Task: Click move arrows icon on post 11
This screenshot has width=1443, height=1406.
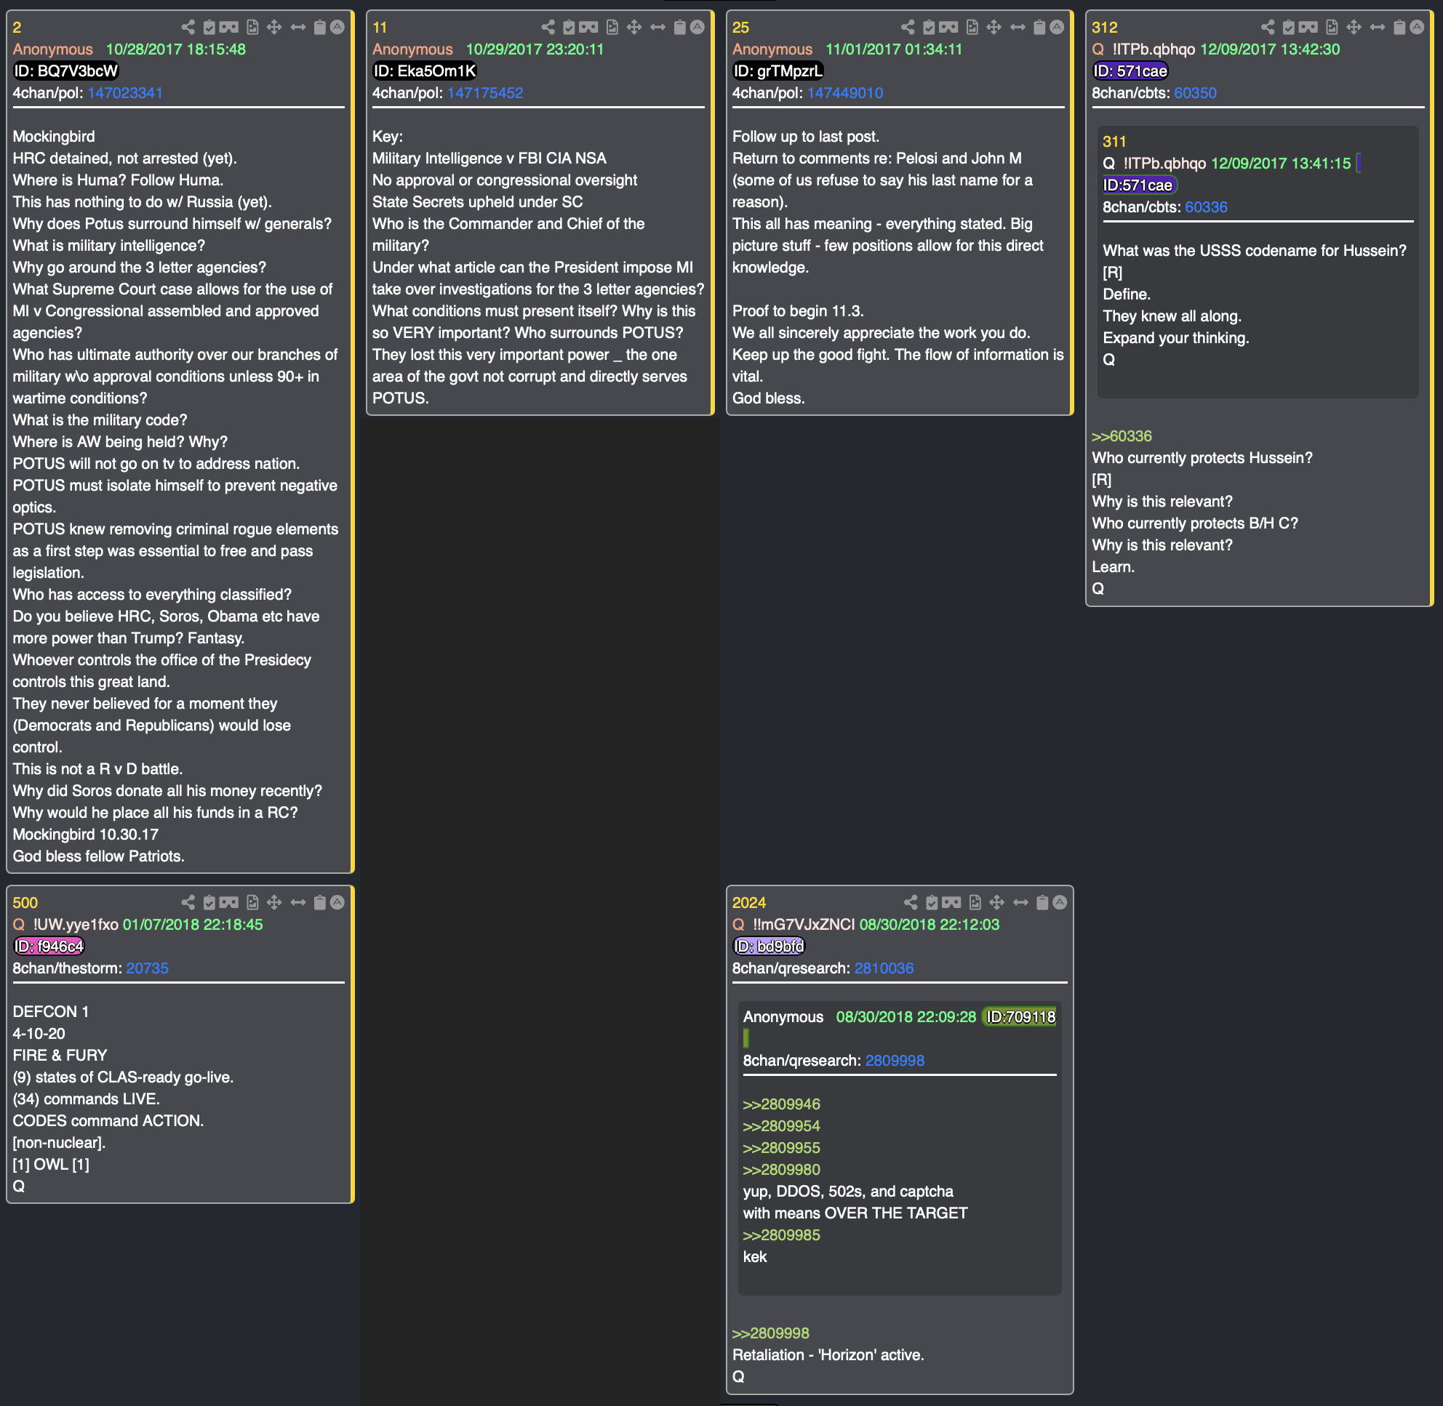Action: click(634, 28)
